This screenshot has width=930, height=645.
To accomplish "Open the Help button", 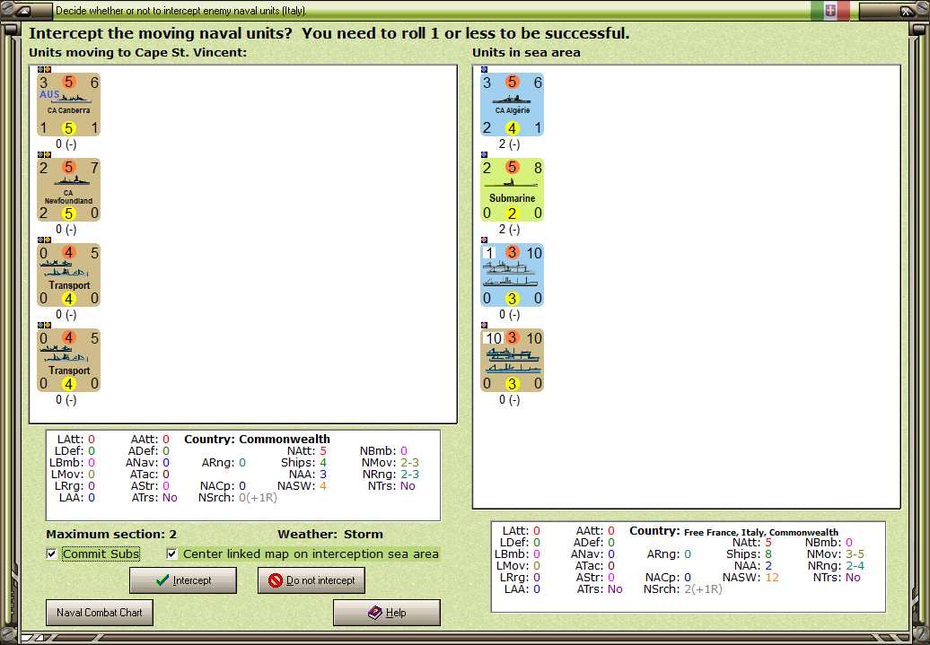I will pyautogui.click(x=387, y=613).
